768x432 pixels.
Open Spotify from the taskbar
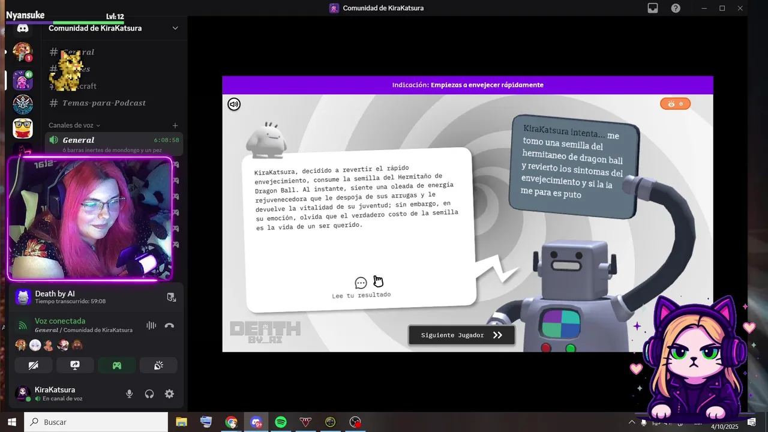click(x=281, y=422)
